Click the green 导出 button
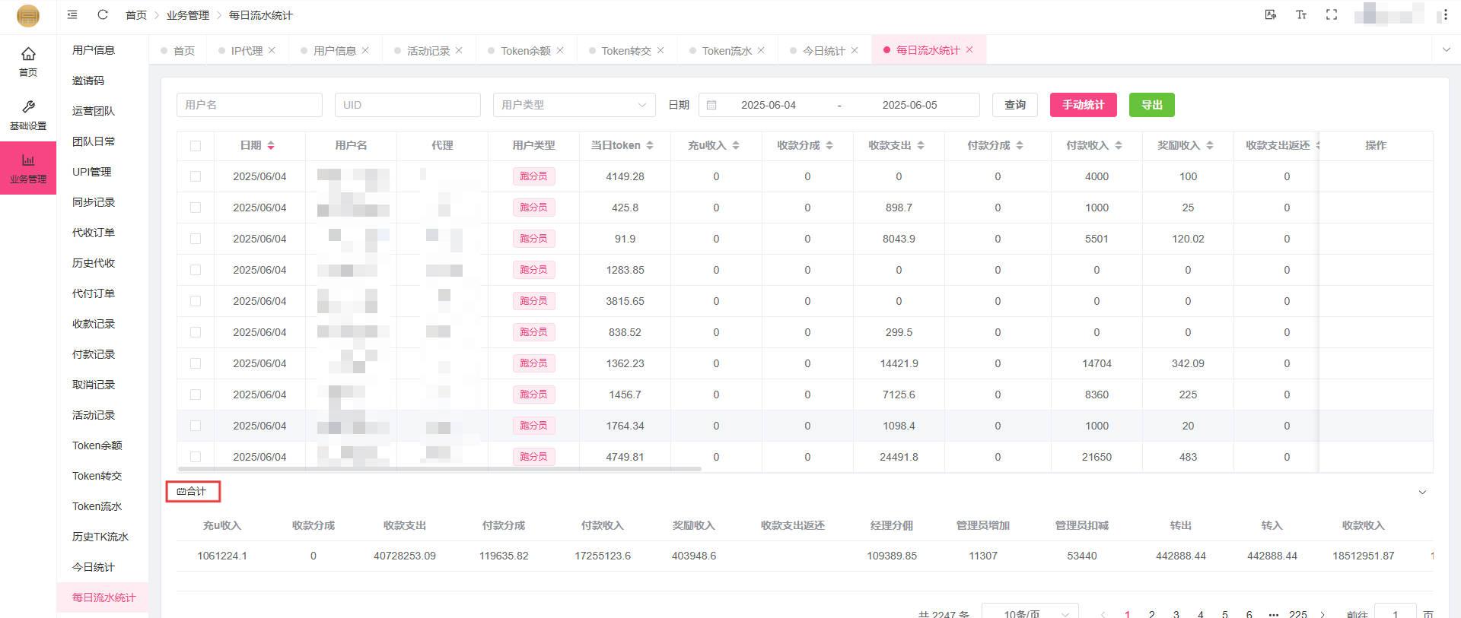The width and height of the screenshot is (1461, 618). coord(1151,105)
